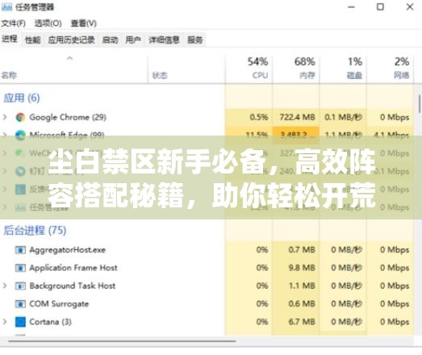Switch to the 进程 tab
Screen dimensions: 422x355
(10, 40)
